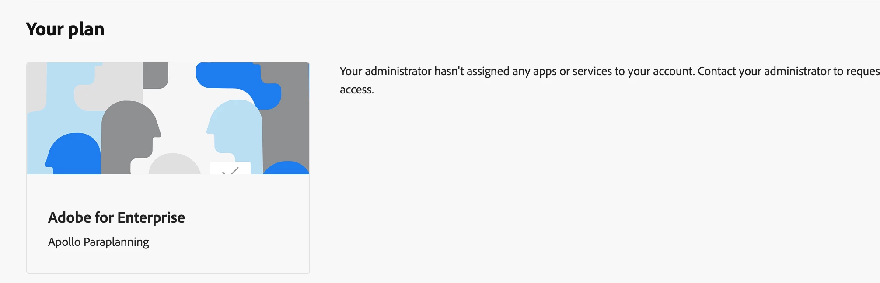
Task: Click the blue semicircle at bottom right of illustration
Action: [x=286, y=168]
